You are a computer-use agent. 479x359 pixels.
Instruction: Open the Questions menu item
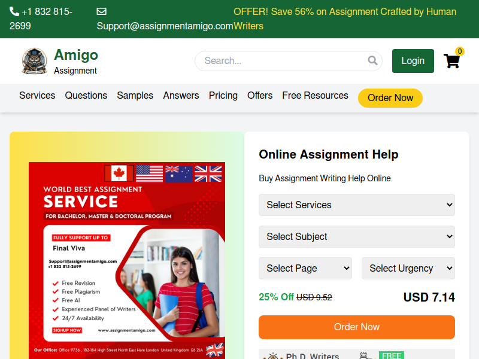(86, 96)
